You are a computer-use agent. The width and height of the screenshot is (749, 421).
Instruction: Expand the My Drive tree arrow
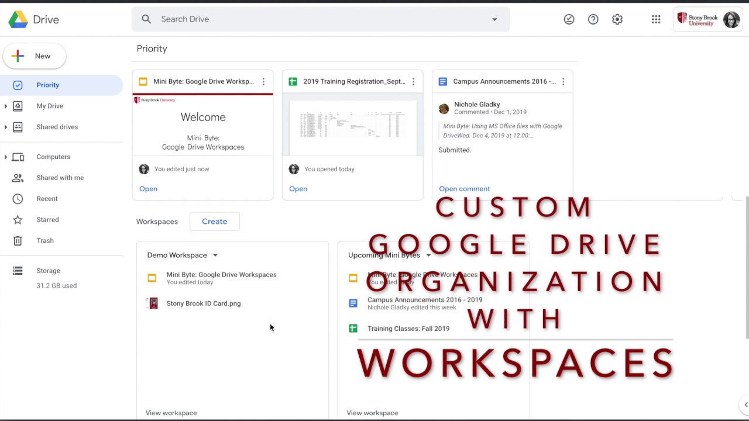[x=6, y=106]
